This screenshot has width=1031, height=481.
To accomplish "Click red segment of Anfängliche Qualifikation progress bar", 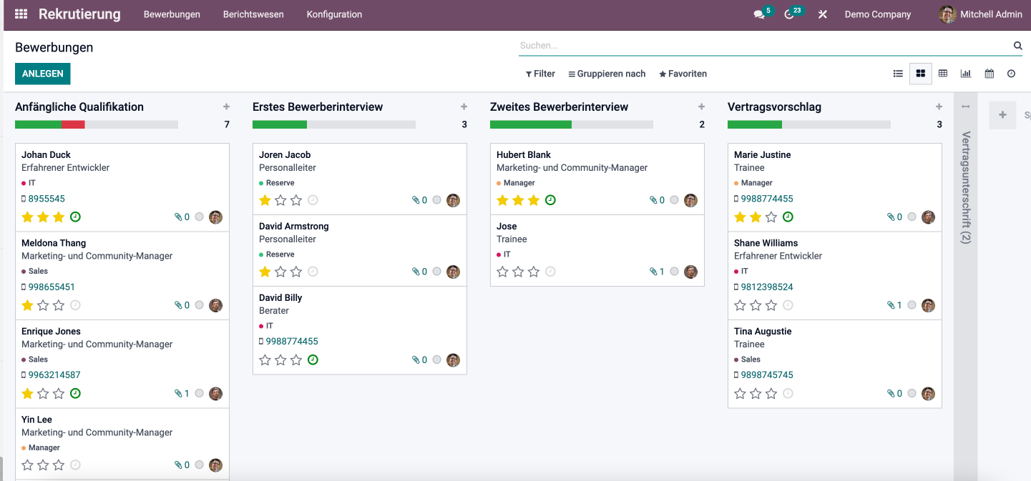I will point(73,124).
